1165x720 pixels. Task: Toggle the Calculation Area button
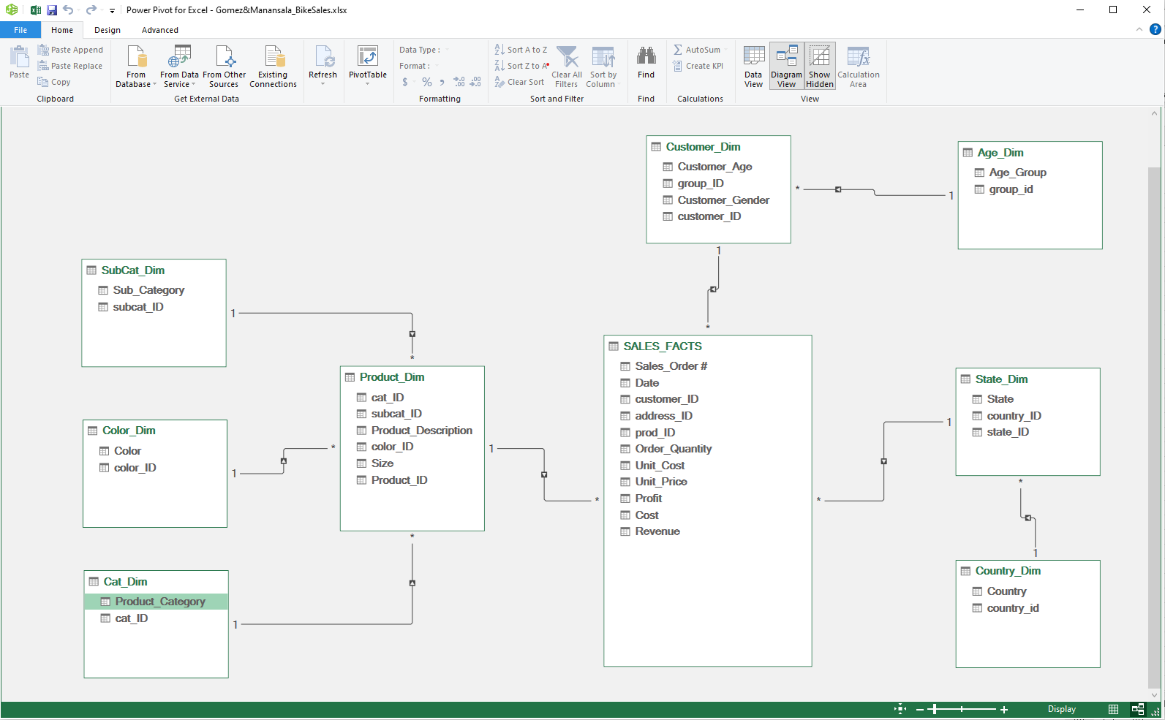[858, 67]
